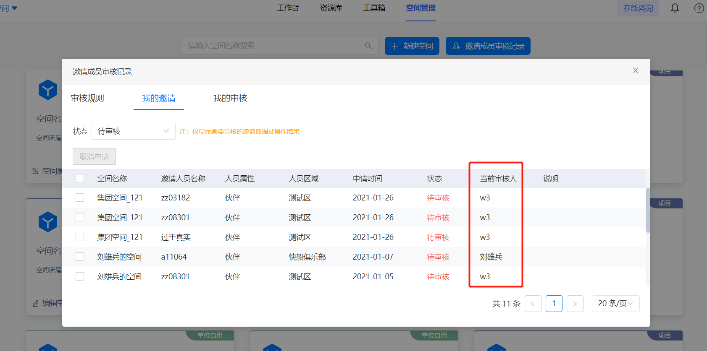This screenshot has width=707, height=351.
Task: Click 待审核 status in the a11064 row
Action: pyautogui.click(x=438, y=257)
